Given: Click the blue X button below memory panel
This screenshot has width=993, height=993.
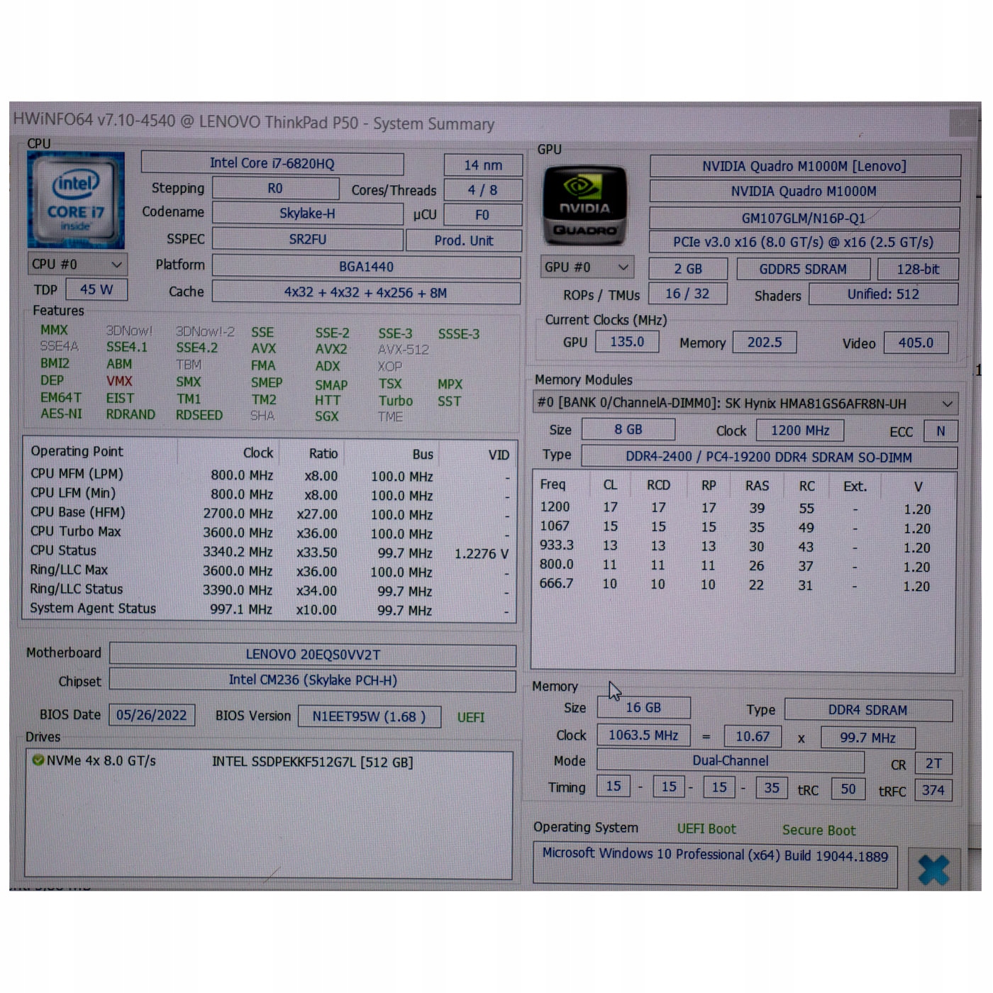Looking at the screenshot, I should click(933, 870).
